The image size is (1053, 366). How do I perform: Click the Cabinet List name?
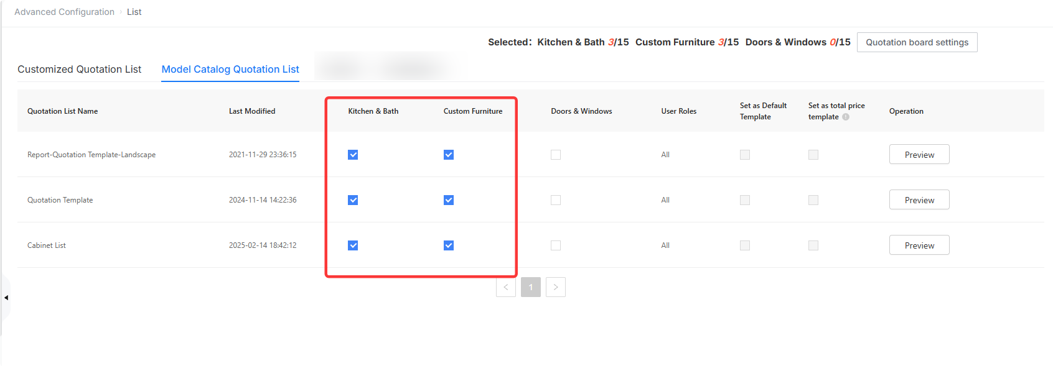[47, 245]
